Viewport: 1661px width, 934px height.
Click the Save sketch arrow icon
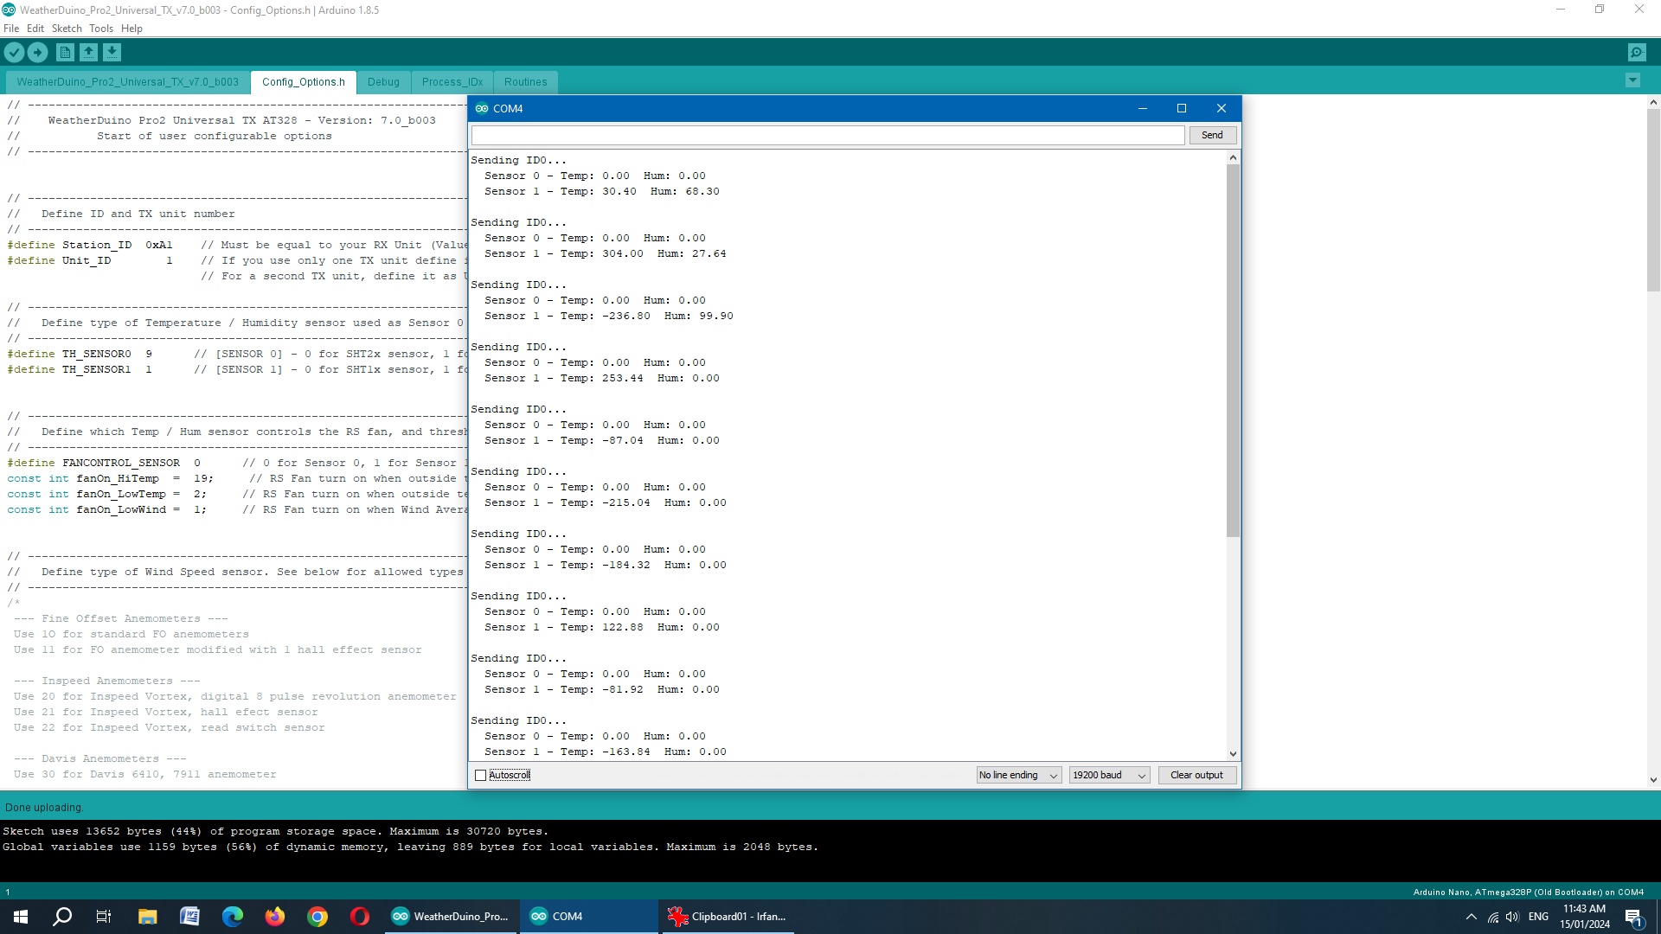pyautogui.click(x=112, y=53)
